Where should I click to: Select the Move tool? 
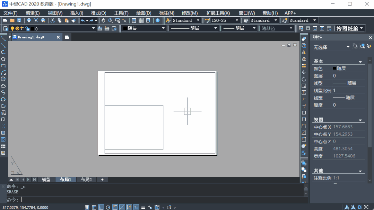coord(304,72)
